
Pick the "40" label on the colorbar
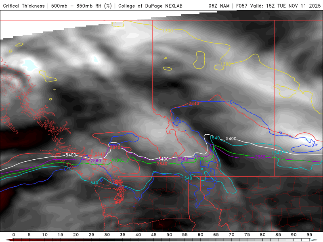coord(138,235)
